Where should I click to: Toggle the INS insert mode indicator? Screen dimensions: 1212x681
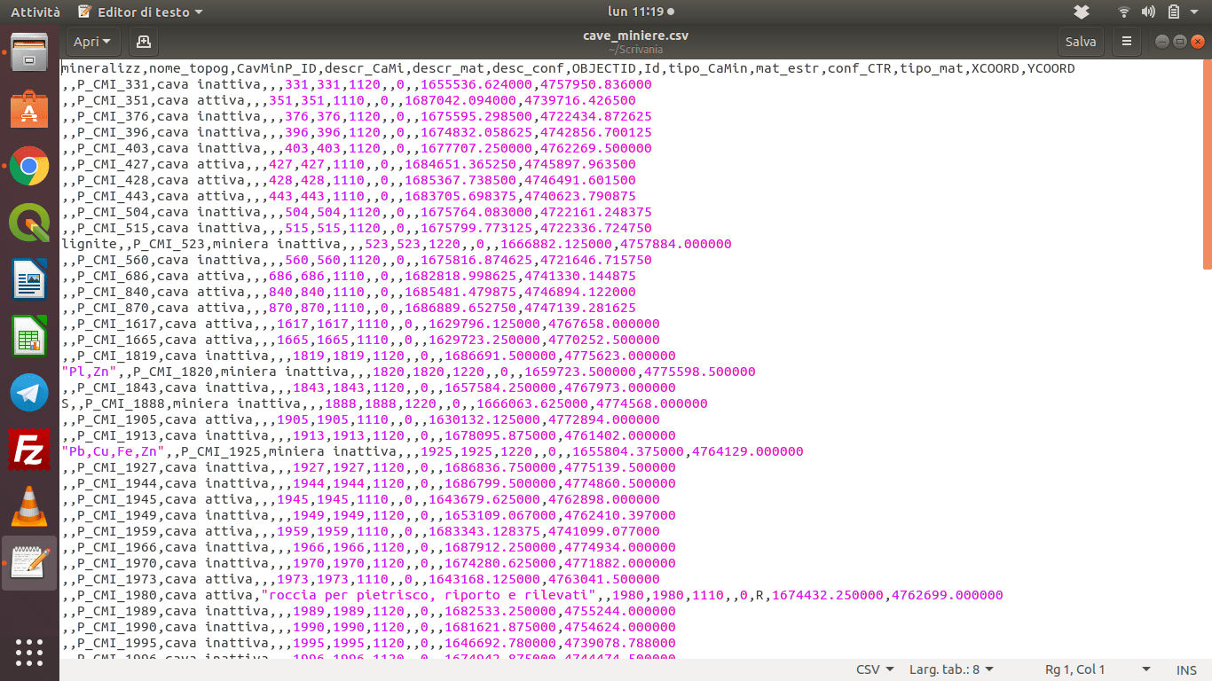coord(1186,669)
